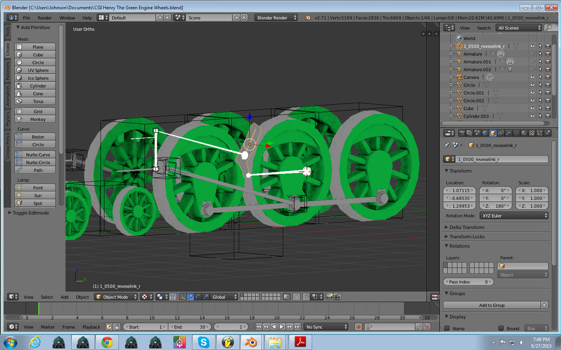Toggle renderability camera icon for Cylinder.003
Screen dimensions: 561x350
(548, 116)
